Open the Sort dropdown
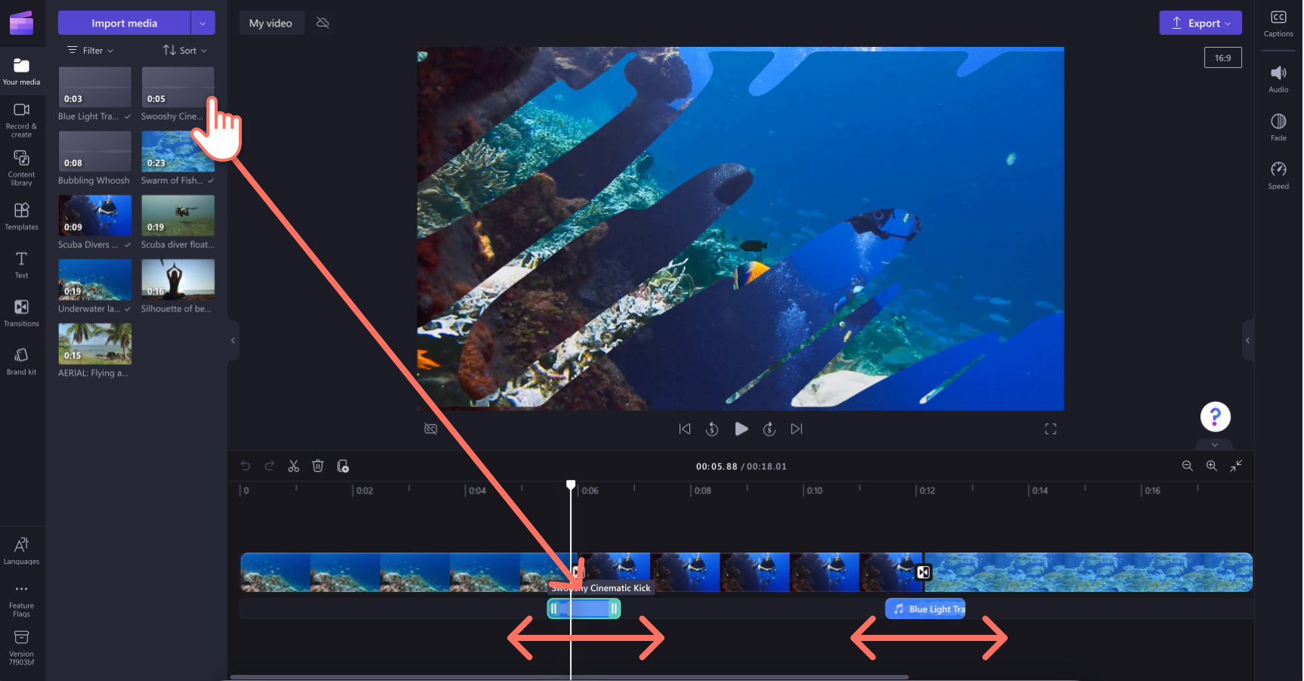1304x681 pixels. [185, 51]
